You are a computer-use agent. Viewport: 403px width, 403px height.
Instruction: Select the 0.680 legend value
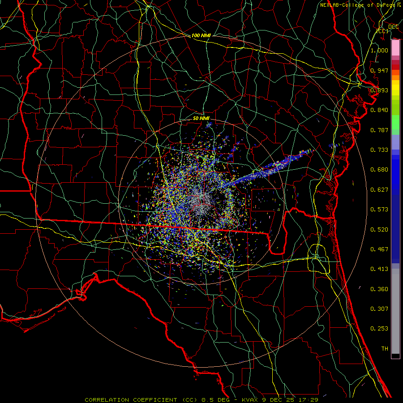379,170
